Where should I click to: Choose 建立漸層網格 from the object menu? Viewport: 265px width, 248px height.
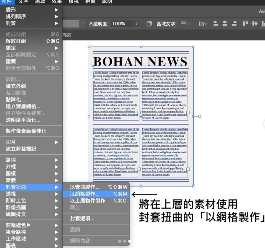pos(23,106)
